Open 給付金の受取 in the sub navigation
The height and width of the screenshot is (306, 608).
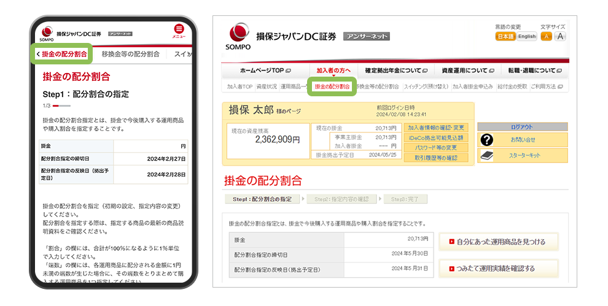512,86
